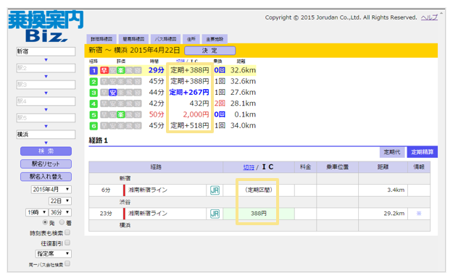Select route number 1 icon
This screenshot has width=453, height=278.
[93, 70]
